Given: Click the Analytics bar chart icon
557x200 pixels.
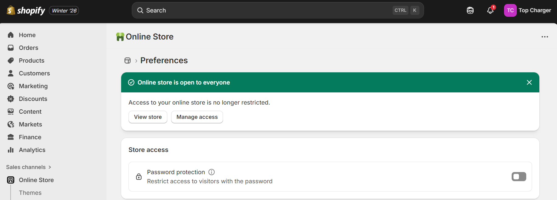Looking at the screenshot, I should pyautogui.click(x=11, y=150).
